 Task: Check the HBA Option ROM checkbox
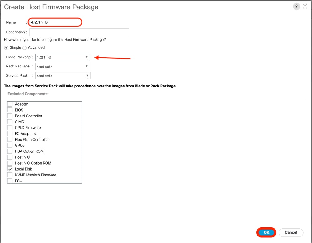10,151
